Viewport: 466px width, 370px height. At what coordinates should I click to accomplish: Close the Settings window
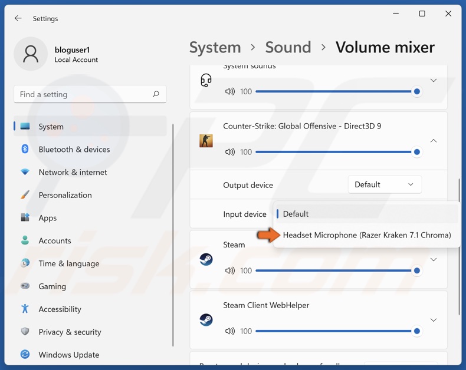click(x=448, y=14)
